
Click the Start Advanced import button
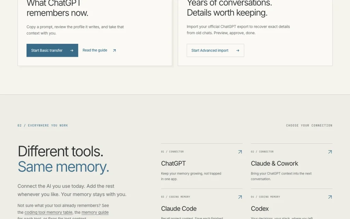click(x=215, y=50)
